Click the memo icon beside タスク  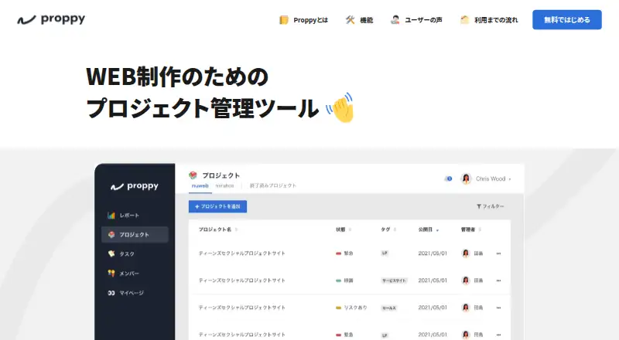click(111, 253)
